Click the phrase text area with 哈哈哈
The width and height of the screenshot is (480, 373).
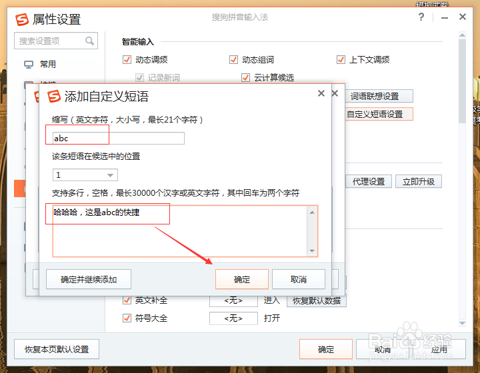pyautogui.click(x=185, y=231)
